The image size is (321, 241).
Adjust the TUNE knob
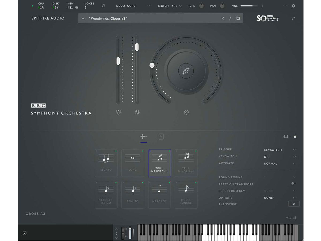tap(201, 6)
